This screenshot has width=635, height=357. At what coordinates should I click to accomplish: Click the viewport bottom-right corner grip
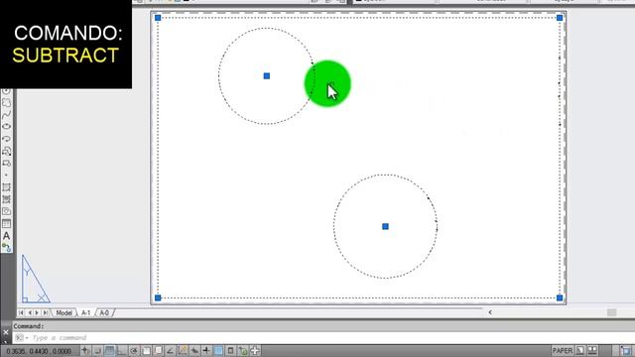pos(560,297)
